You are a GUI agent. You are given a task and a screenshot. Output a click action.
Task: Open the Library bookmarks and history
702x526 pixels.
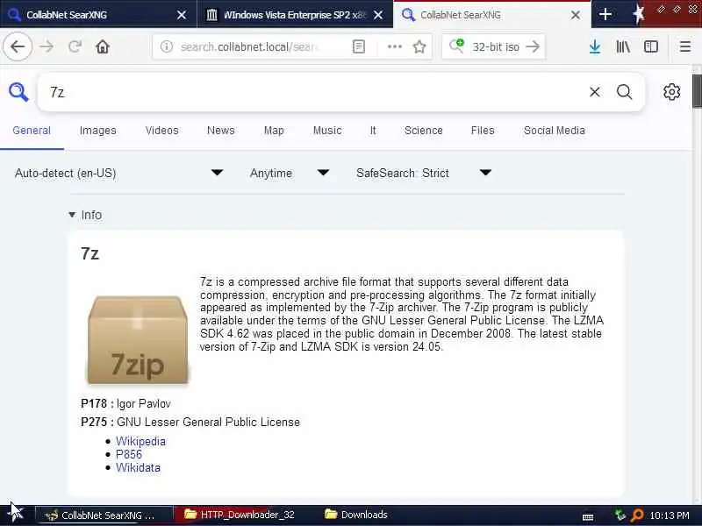coord(623,46)
